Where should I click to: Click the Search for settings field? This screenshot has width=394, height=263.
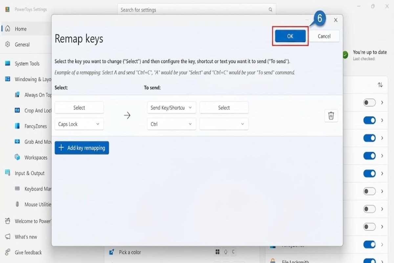(197, 10)
